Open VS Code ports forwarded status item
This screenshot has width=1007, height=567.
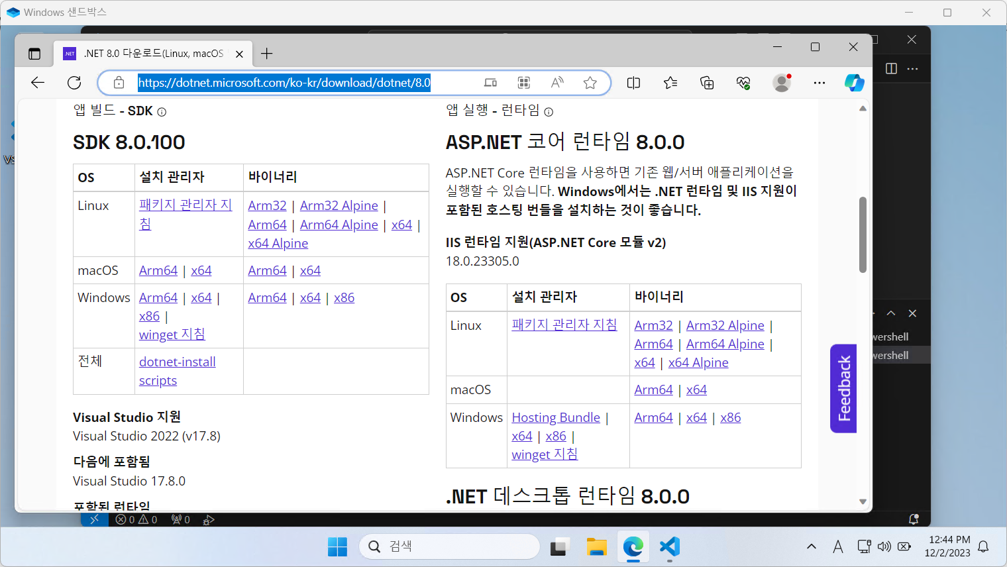[181, 520]
